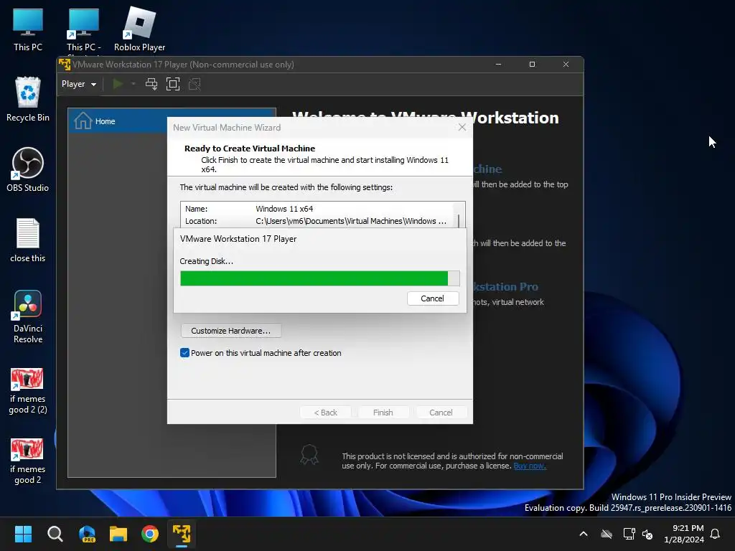Select the Roblox Player desktop icon

pyautogui.click(x=139, y=29)
